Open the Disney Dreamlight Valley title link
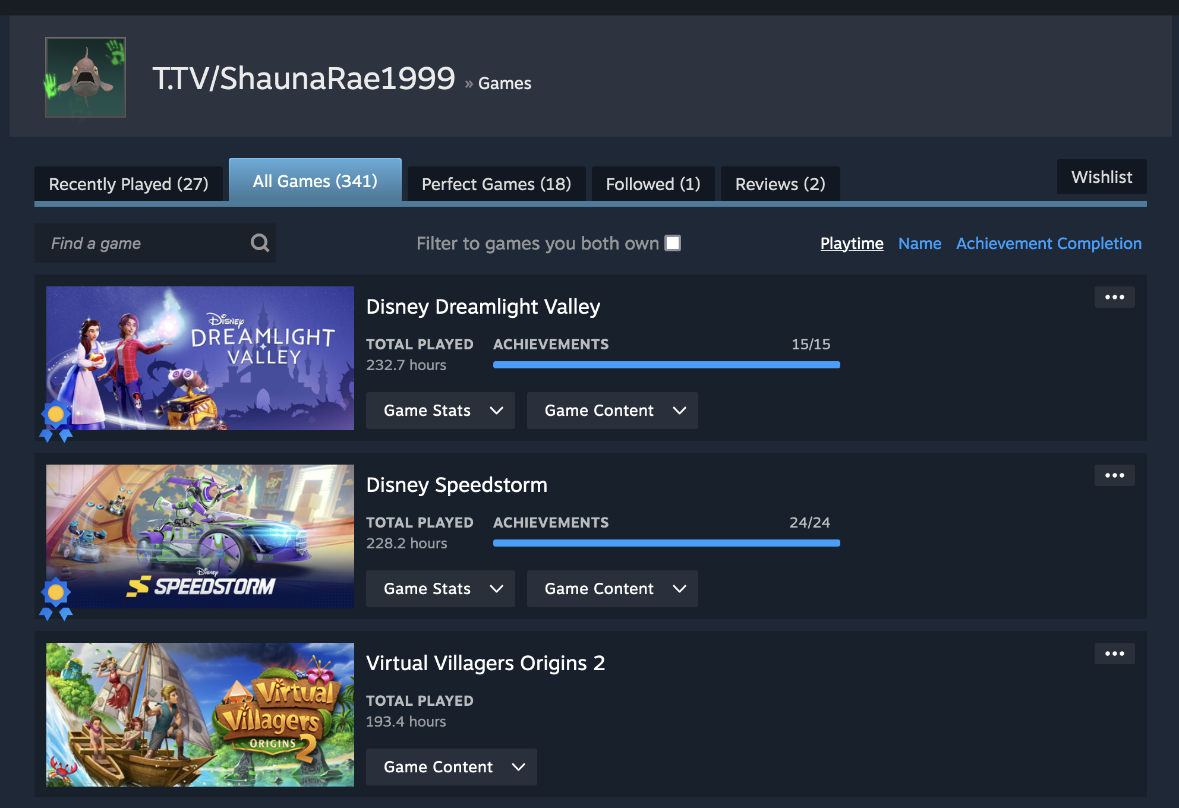Image resolution: width=1179 pixels, height=808 pixels. 483,307
